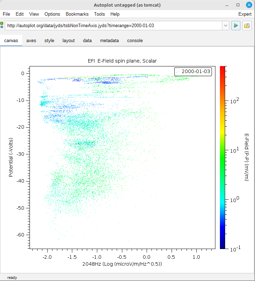Expand the address bar history dropdown

[x=225, y=26]
